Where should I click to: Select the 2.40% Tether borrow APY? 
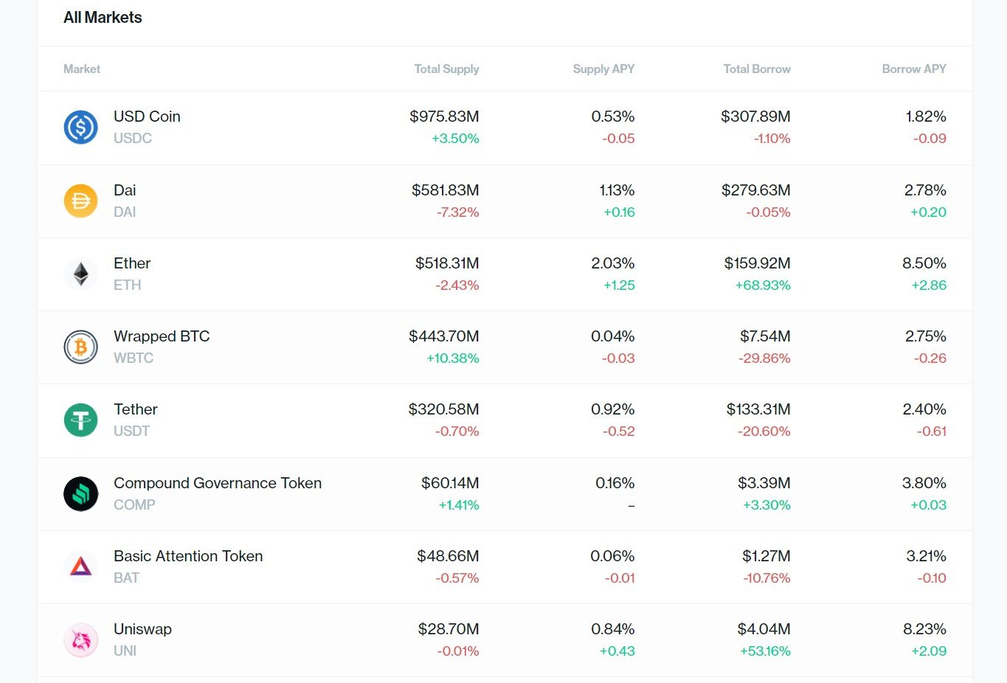pyautogui.click(x=924, y=409)
